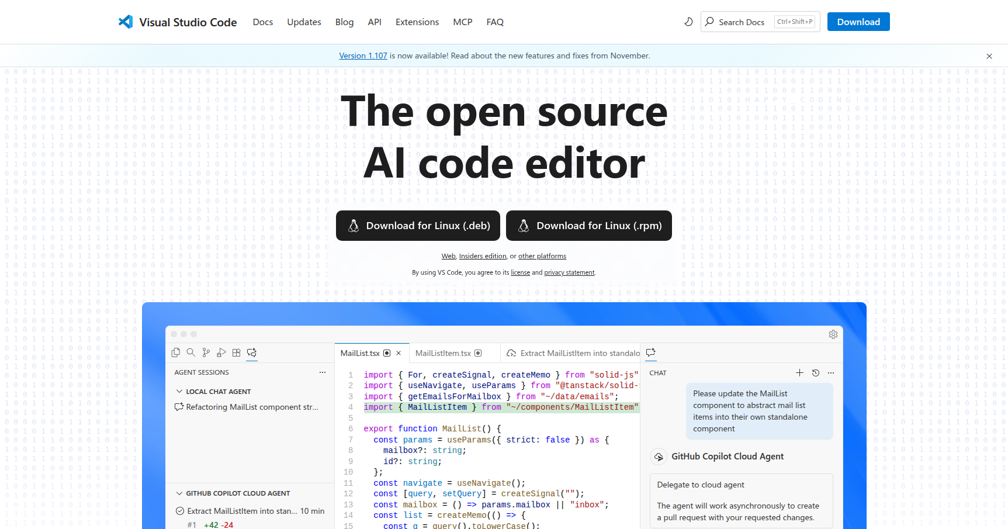Select the Chat icon in the activity bar
This screenshot has height=529, width=1008.
pos(252,352)
